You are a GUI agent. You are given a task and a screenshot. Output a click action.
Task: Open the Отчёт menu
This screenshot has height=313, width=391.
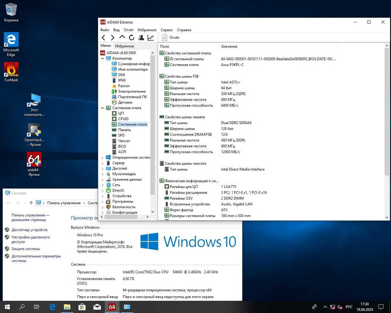(x=129, y=30)
